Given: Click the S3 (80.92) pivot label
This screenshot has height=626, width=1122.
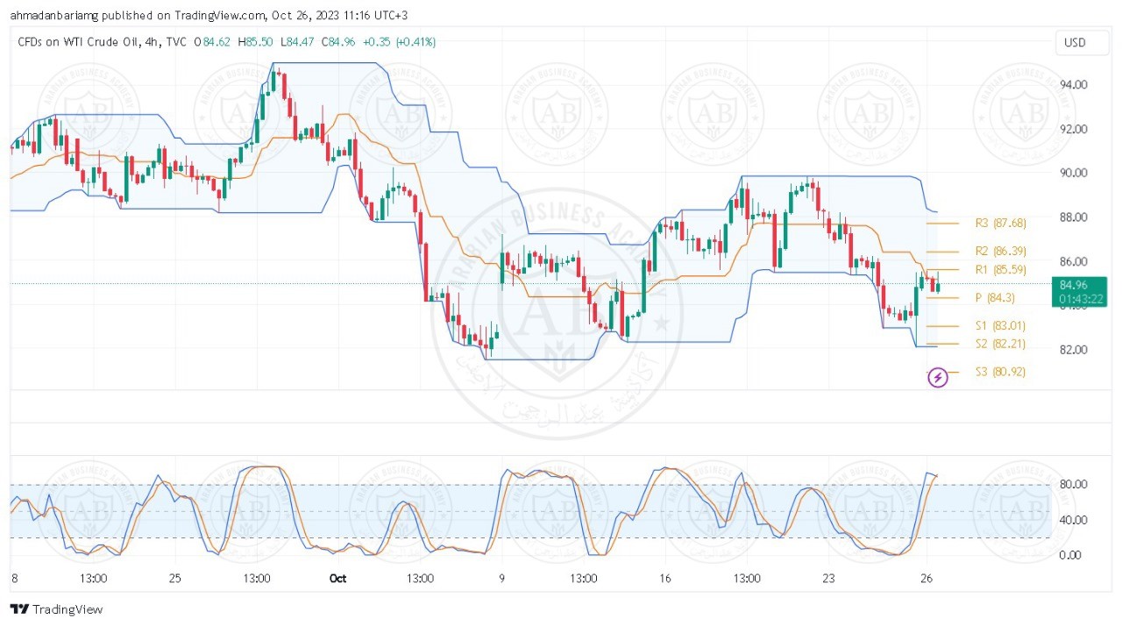Looking at the screenshot, I should (x=1000, y=372).
